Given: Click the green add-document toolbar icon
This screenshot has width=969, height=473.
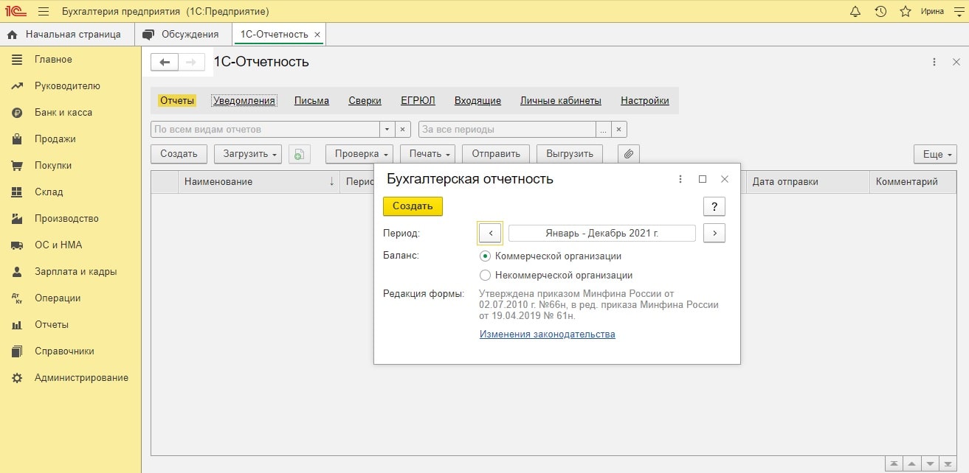Looking at the screenshot, I should coord(299,154).
